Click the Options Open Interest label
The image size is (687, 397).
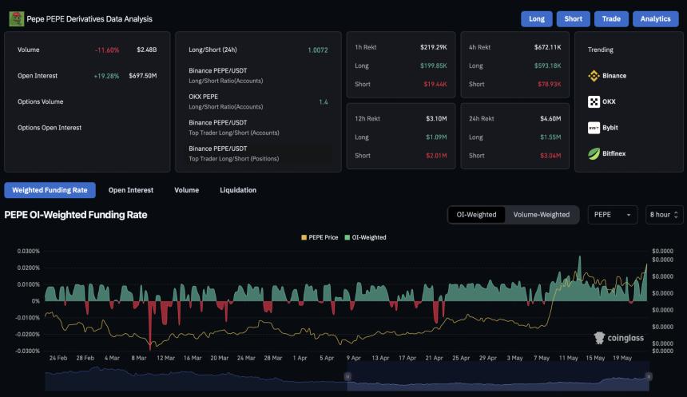50,128
